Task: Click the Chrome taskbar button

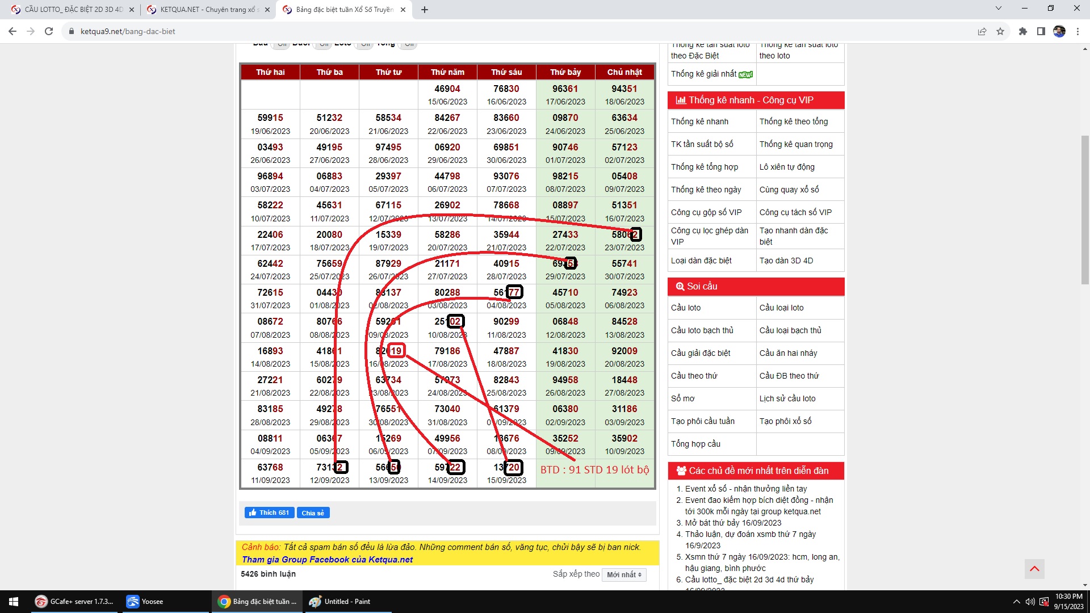Action: [257, 602]
